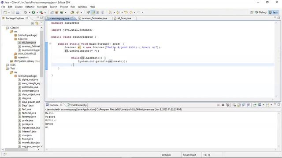Click the Next Annotation arrow icon

(110, 12)
